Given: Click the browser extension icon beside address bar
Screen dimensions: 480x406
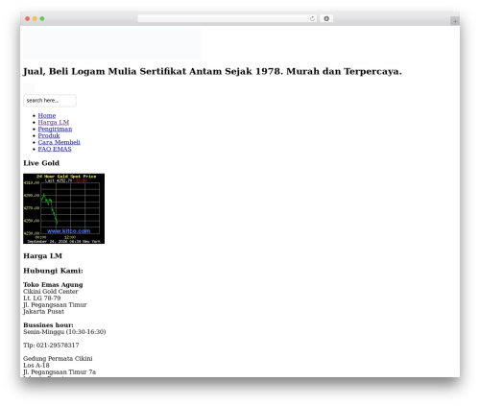Looking at the screenshot, I should [x=326, y=19].
